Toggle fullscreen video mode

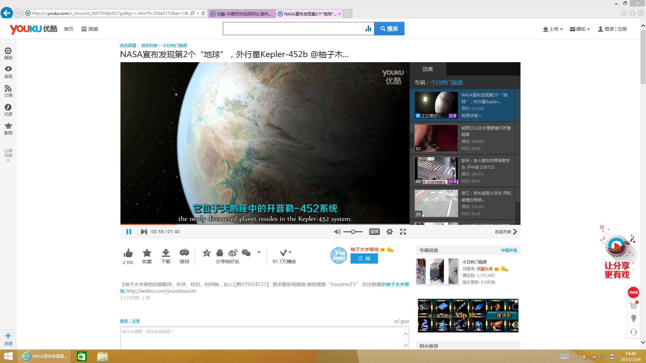pos(403,232)
